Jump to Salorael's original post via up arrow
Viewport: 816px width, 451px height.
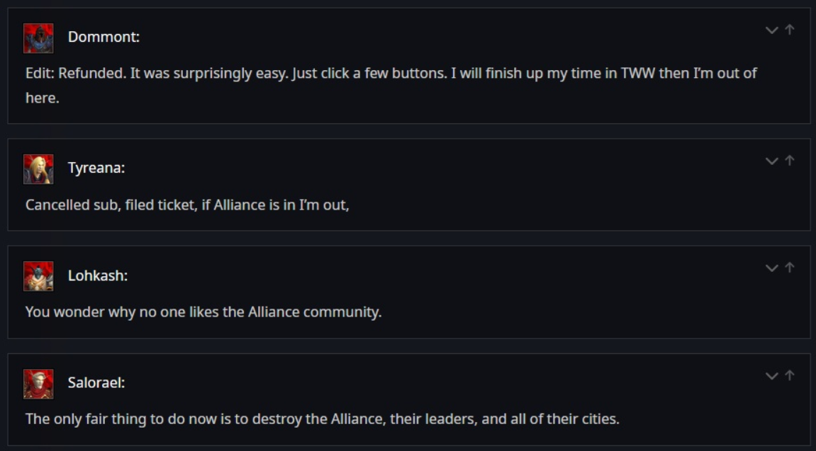coord(790,375)
